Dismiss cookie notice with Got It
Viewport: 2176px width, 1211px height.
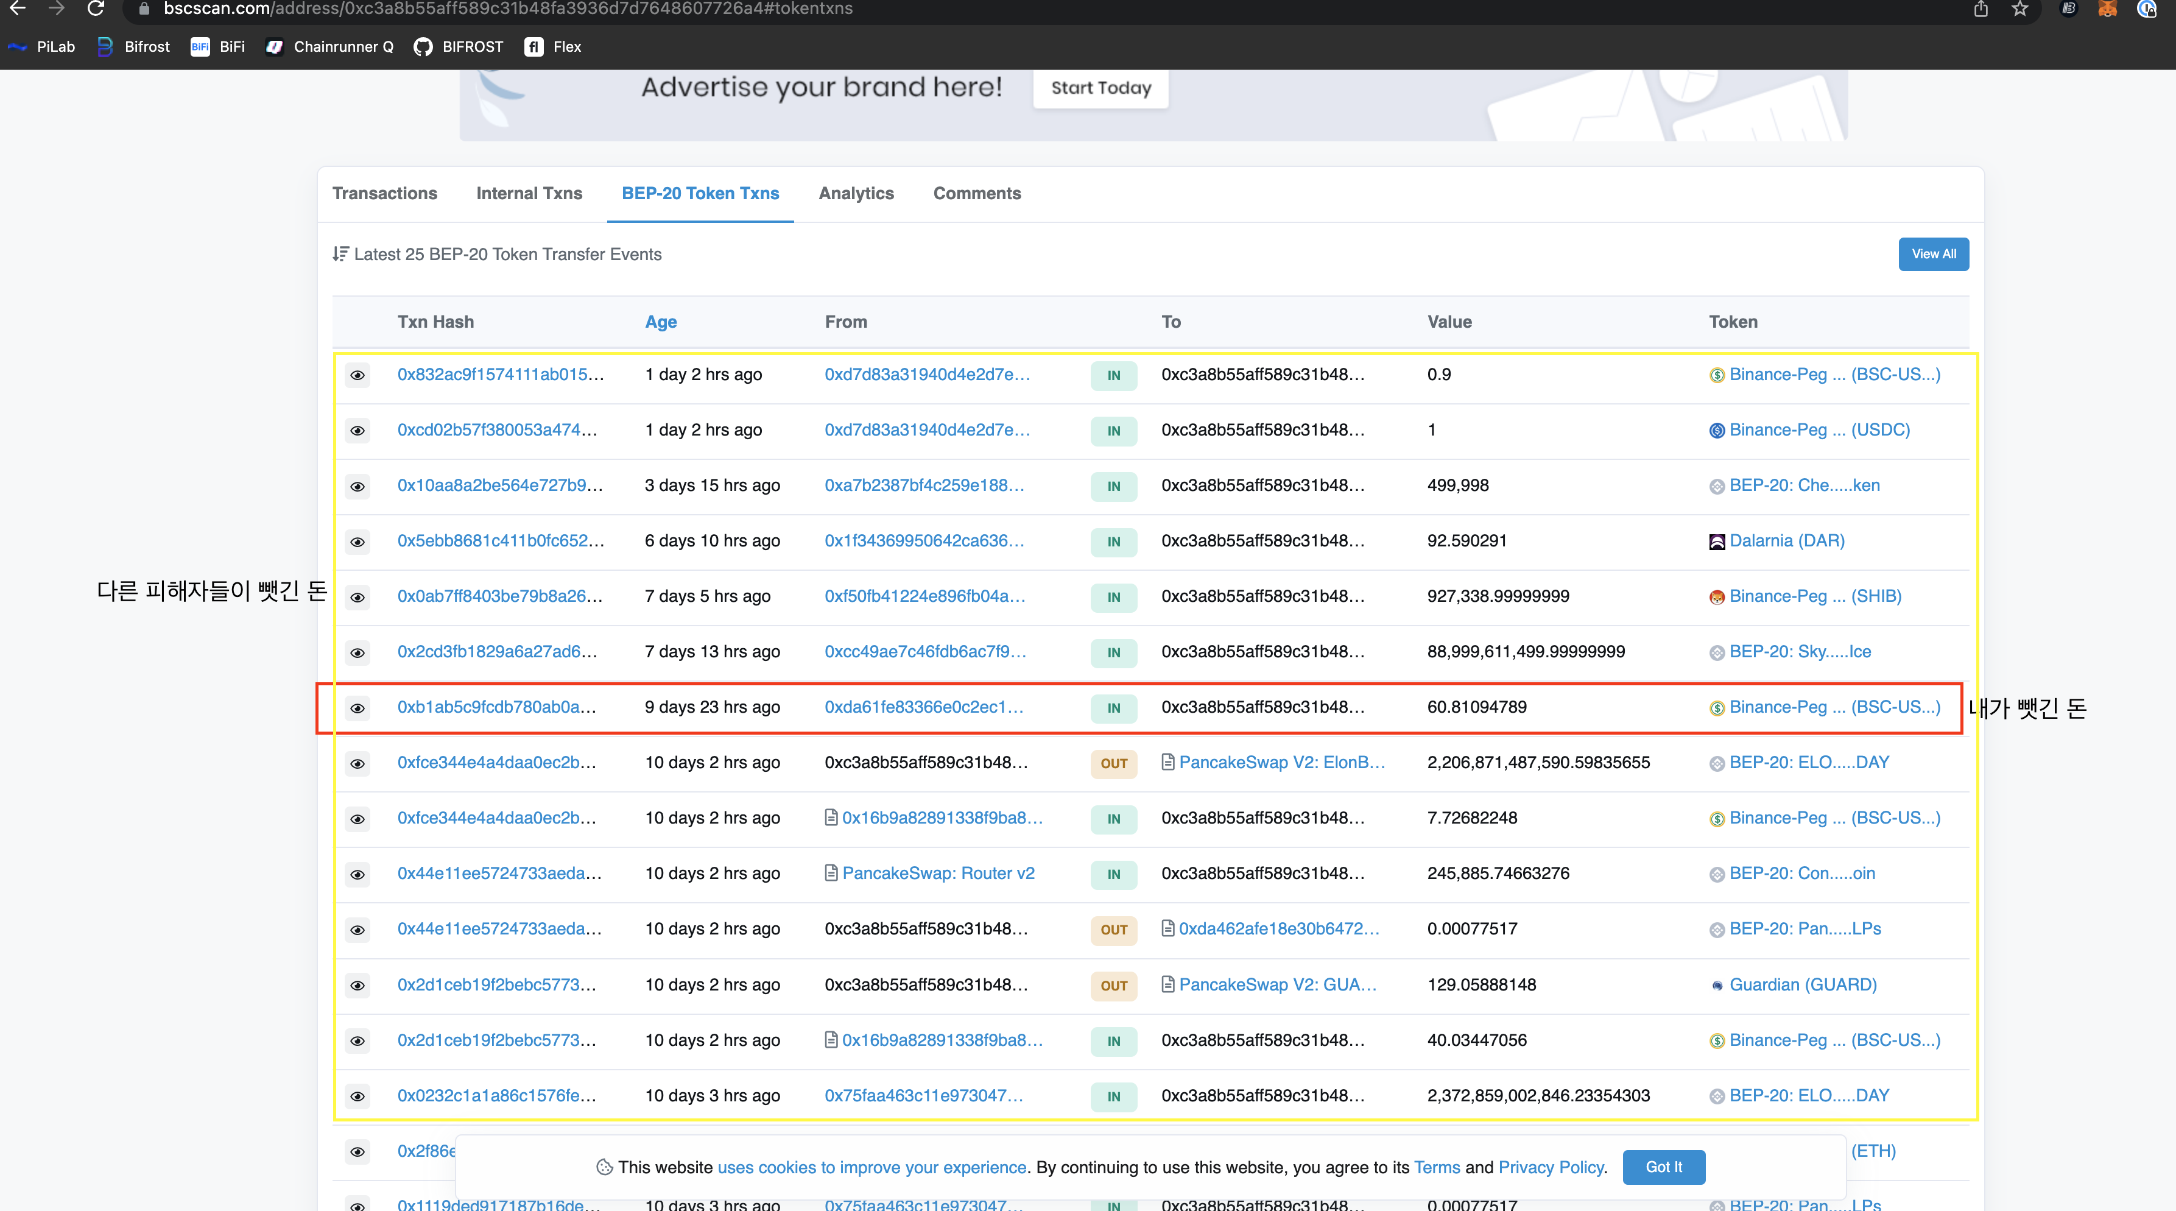click(1663, 1167)
